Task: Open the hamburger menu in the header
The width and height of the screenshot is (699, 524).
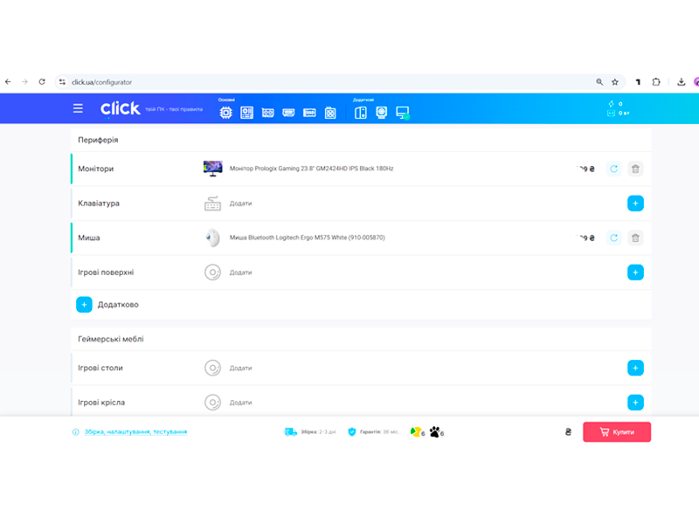Action: click(78, 108)
